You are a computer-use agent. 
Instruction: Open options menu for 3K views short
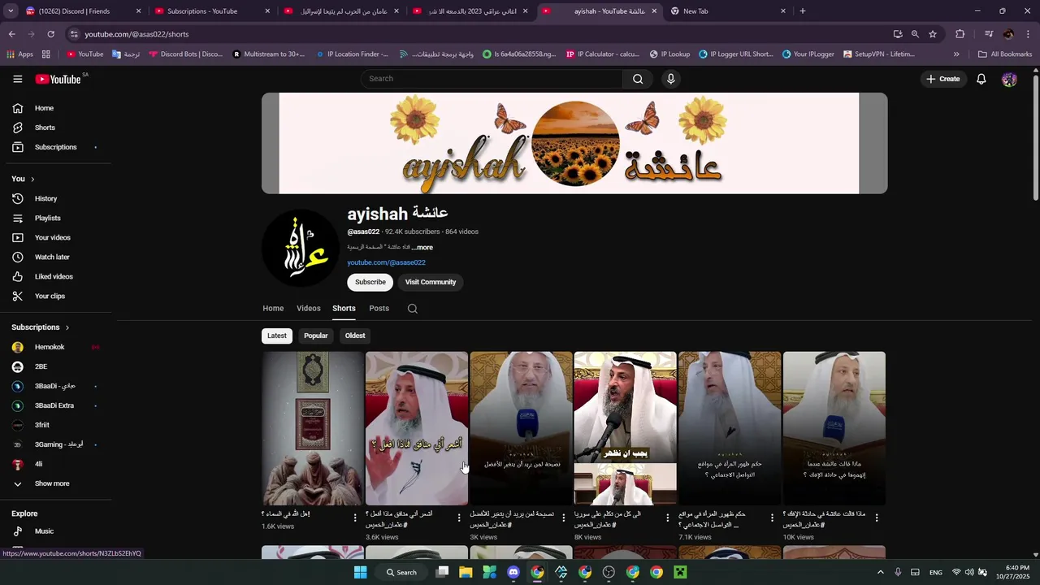pos(563,518)
